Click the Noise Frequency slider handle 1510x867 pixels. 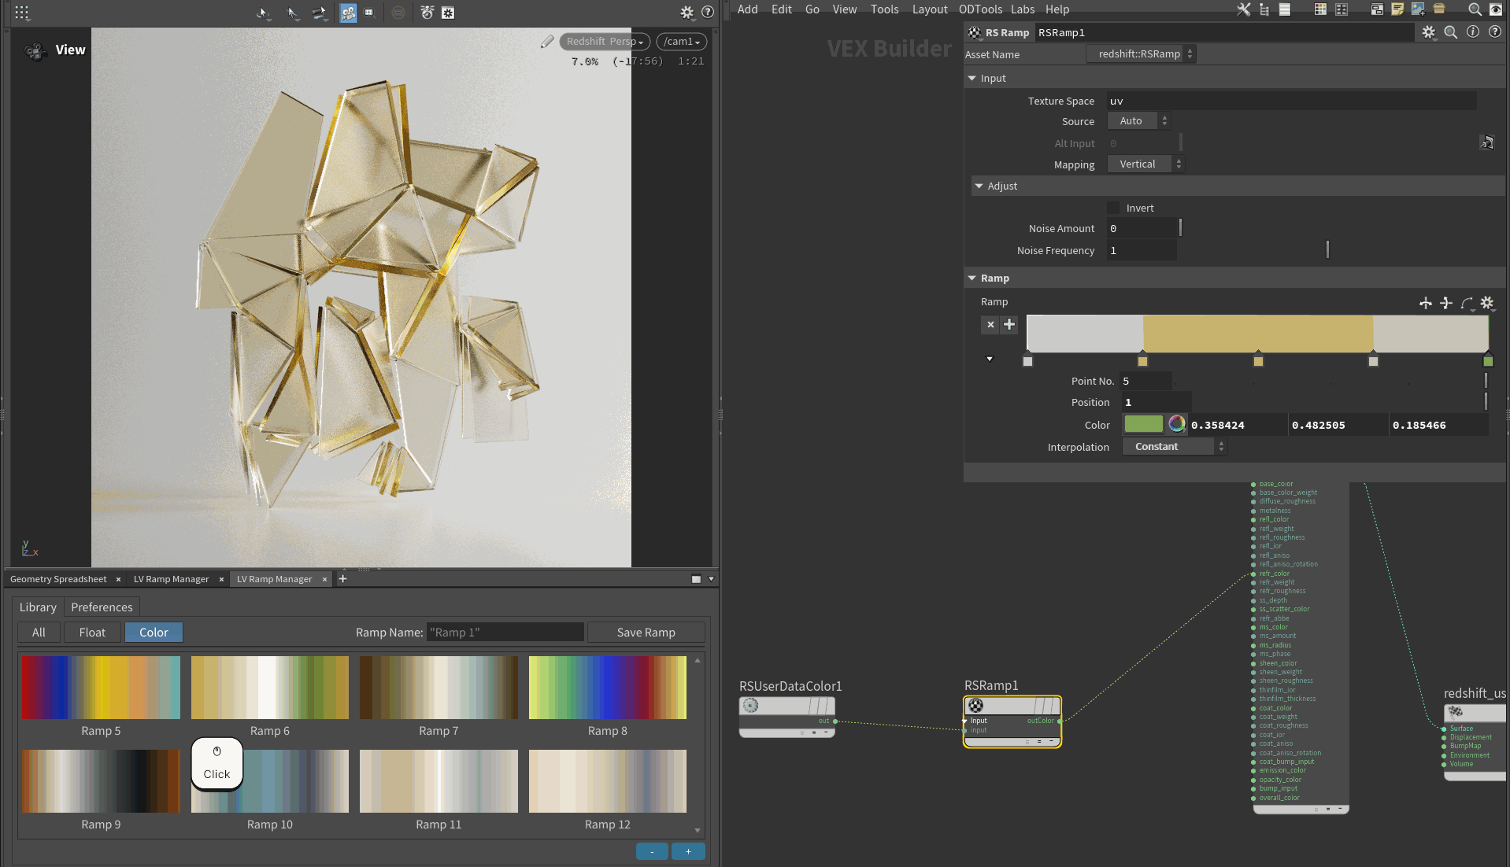(x=1327, y=250)
